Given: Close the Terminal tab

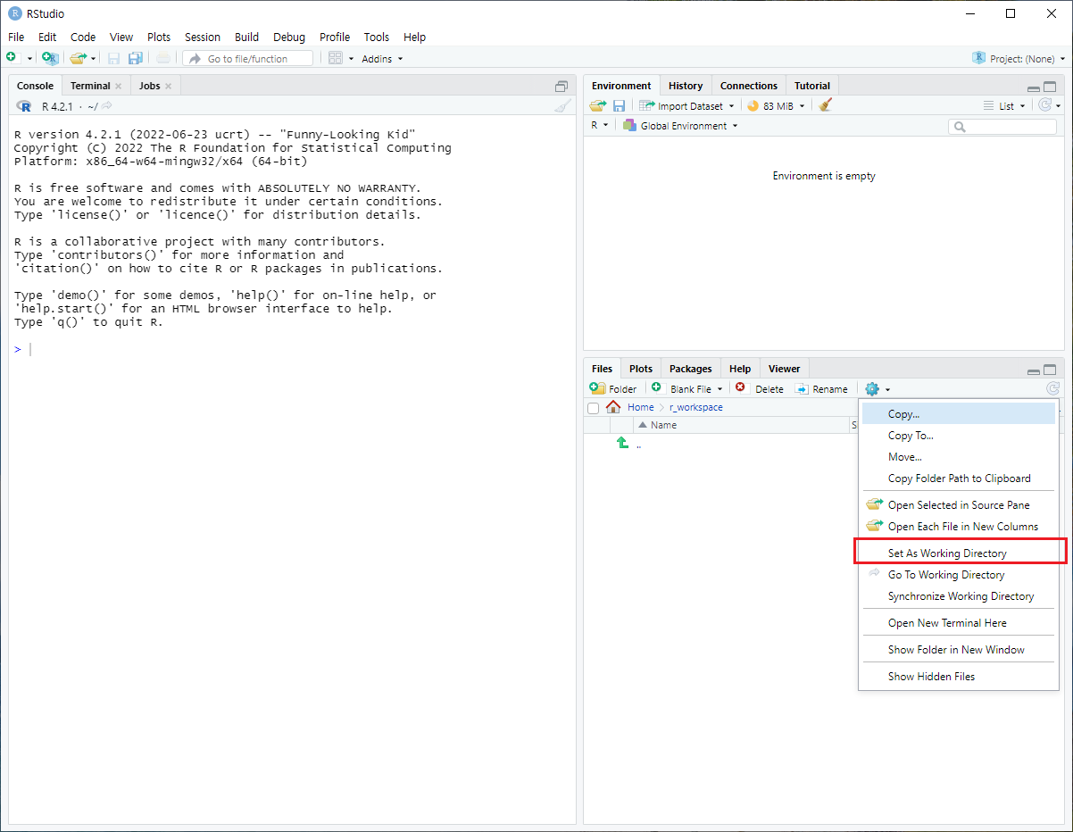Looking at the screenshot, I should [118, 87].
